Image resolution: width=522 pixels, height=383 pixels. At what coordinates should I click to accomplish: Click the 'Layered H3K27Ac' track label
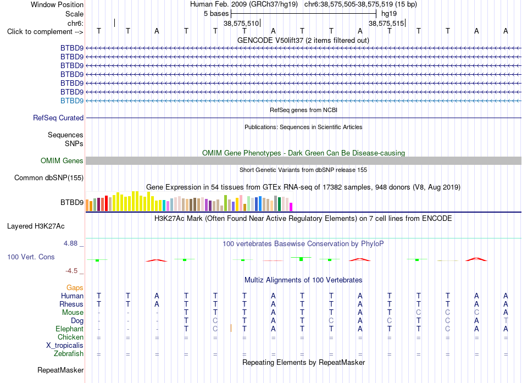(36, 226)
